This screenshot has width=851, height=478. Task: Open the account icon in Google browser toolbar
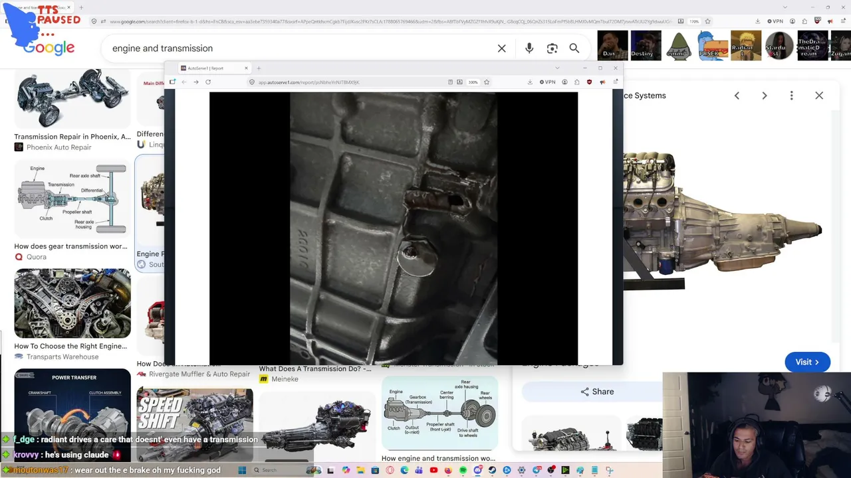792,21
